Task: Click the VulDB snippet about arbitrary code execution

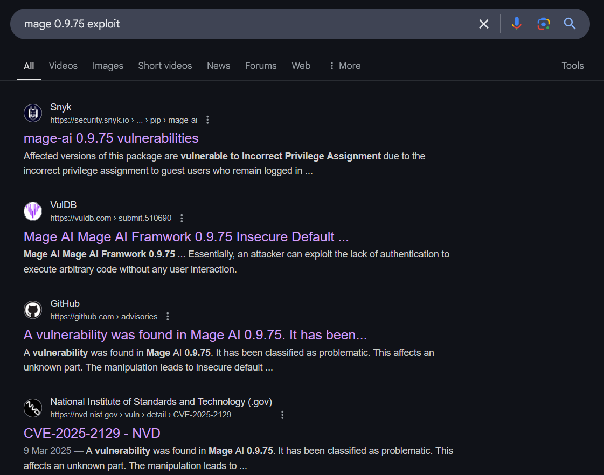Action: click(x=237, y=262)
